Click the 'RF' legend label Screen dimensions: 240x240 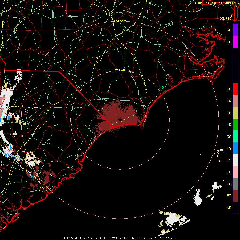tap(229, 30)
